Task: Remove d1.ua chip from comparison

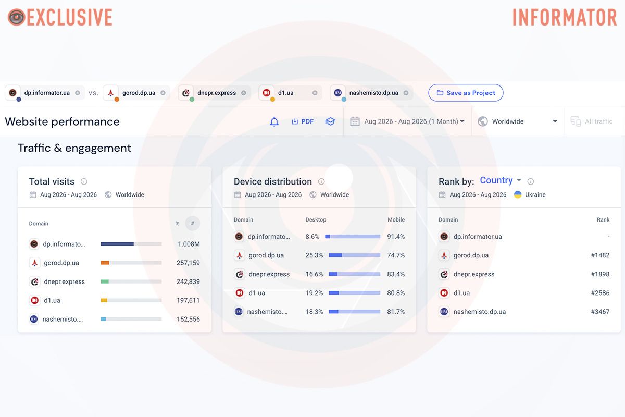Action: 315,93
